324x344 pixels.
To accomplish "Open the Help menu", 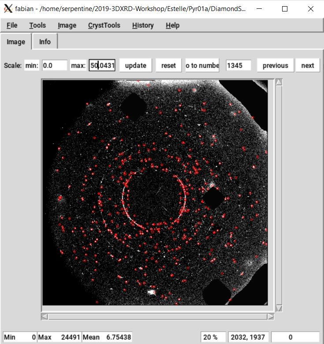I will coord(172,25).
